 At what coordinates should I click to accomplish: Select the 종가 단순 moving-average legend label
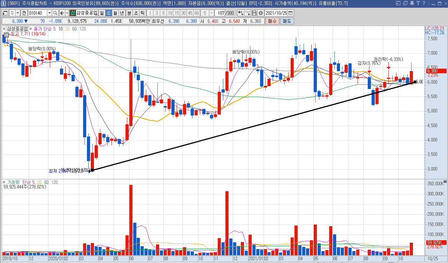pyautogui.click(x=42, y=29)
